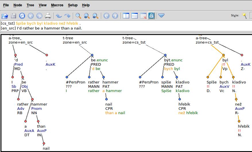The width and height of the screenshot is (252, 152).
Task: Select the 'Spíše' D. node circle
Action: [x=208, y=77]
